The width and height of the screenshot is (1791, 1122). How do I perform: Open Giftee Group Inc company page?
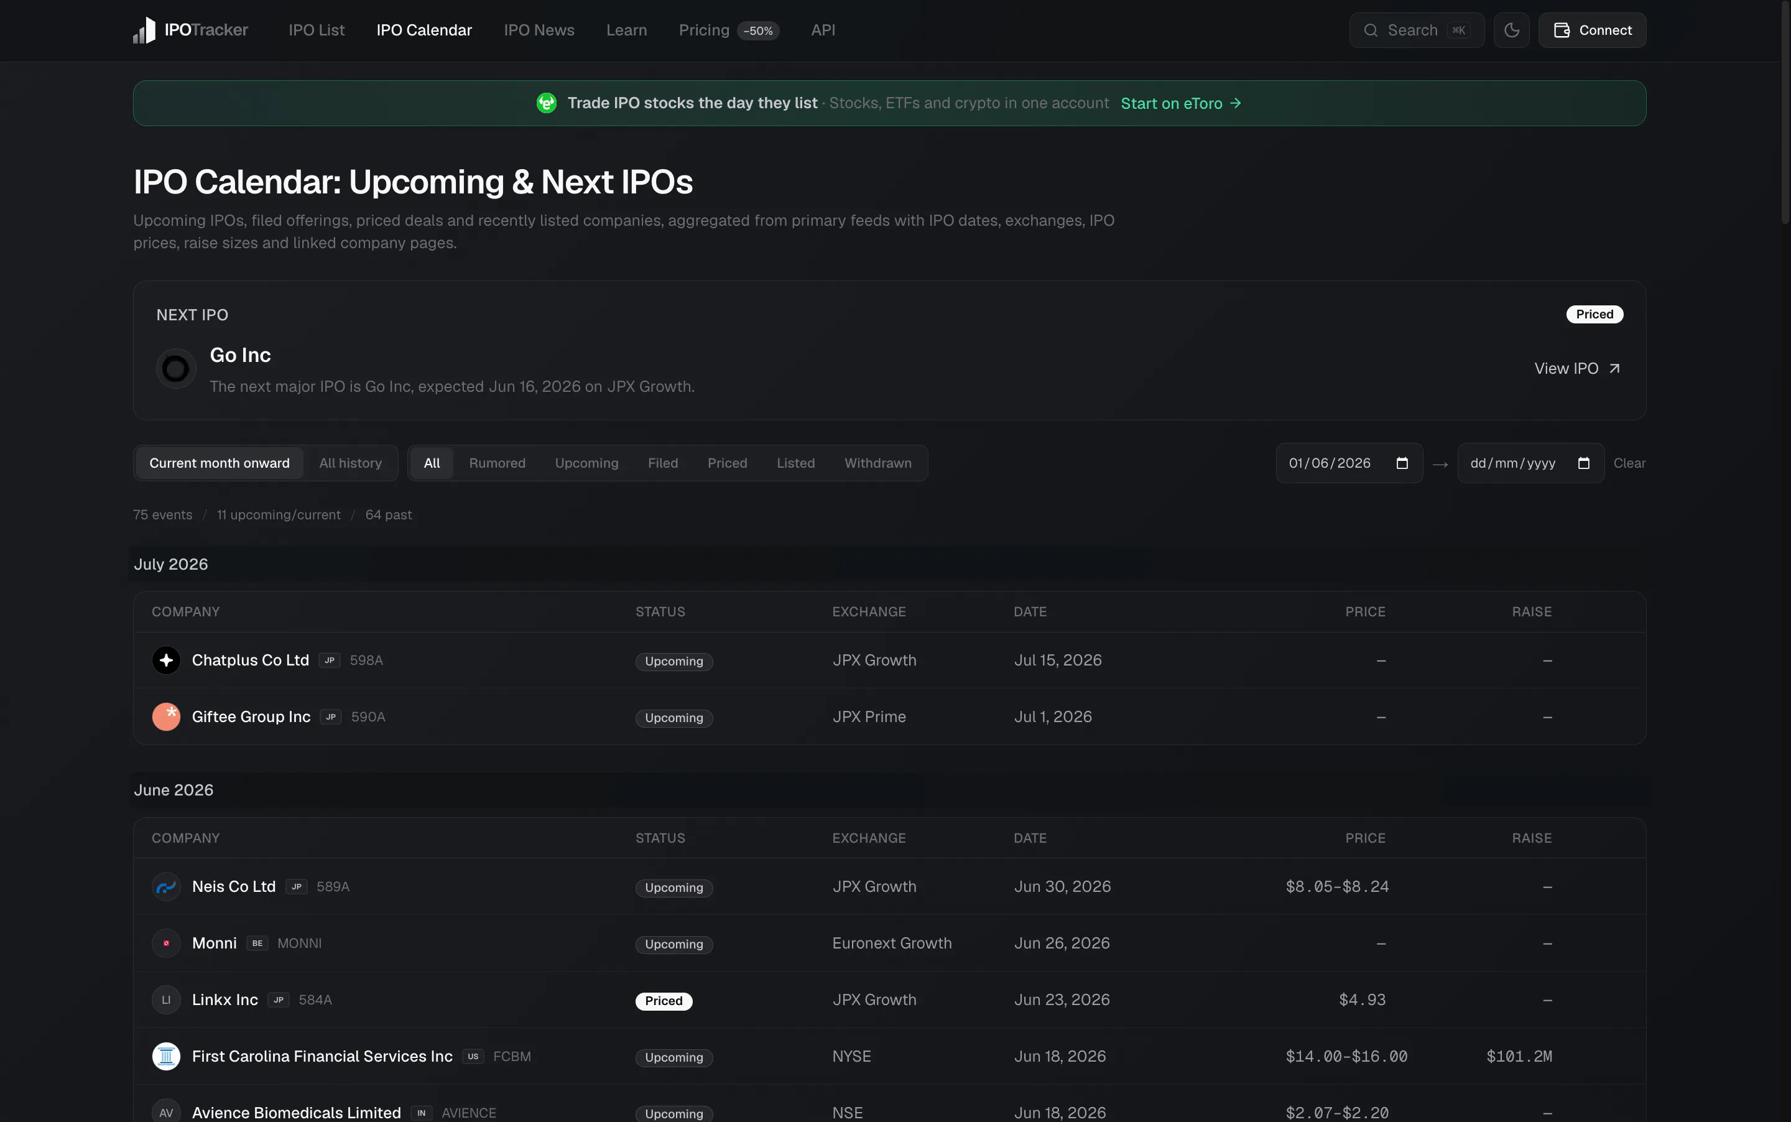251,717
